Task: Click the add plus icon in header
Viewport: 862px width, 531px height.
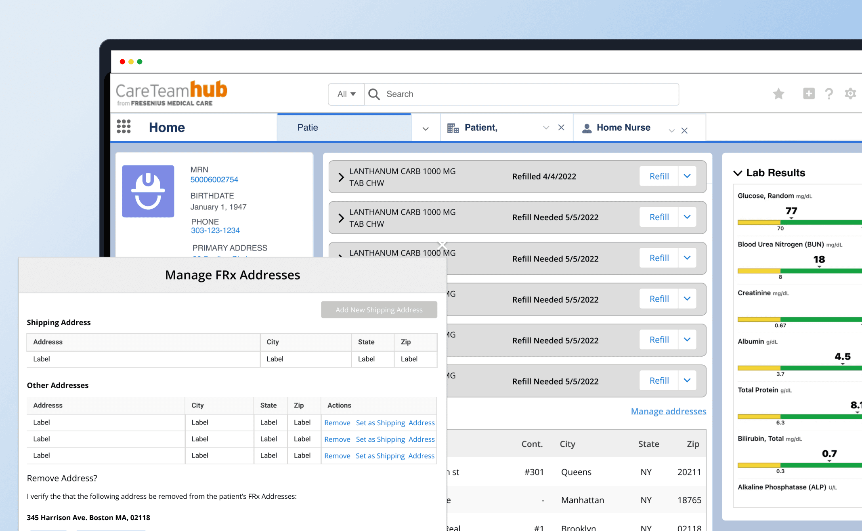Action: 809,94
